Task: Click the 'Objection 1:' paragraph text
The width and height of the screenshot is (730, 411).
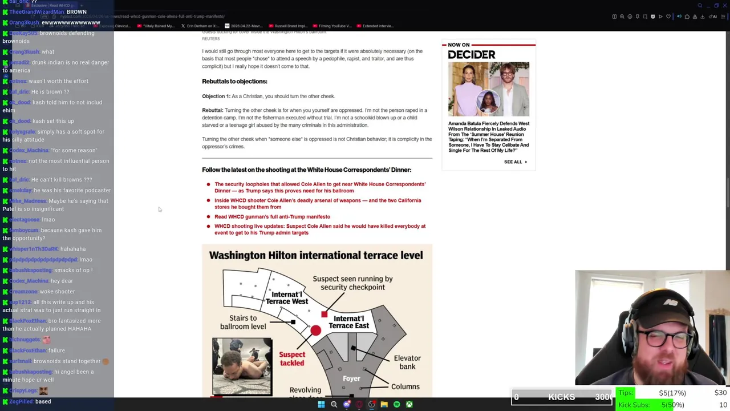Action: pyautogui.click(x=268, y=96)
